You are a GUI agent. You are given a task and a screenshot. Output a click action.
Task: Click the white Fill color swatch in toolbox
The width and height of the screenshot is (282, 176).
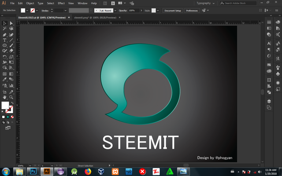[x=5, y=106]
